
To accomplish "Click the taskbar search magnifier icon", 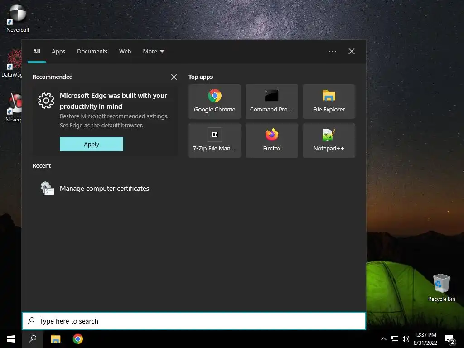I will point(33,339).
